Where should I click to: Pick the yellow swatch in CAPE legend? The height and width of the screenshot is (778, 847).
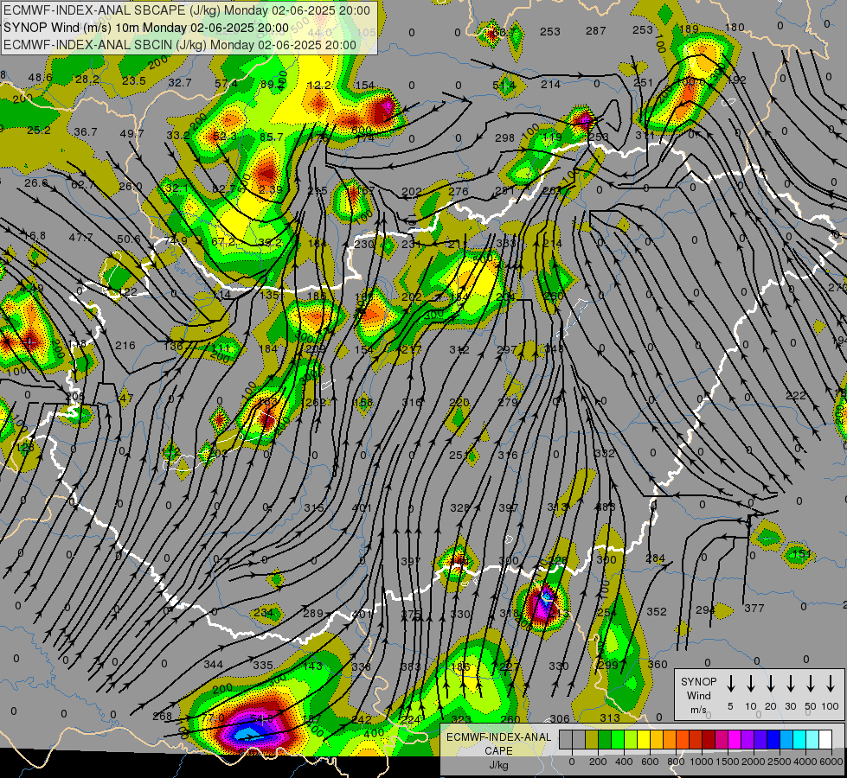tap(644, 740)
